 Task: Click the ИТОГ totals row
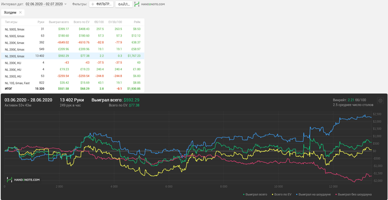click(x=73, y=89)
